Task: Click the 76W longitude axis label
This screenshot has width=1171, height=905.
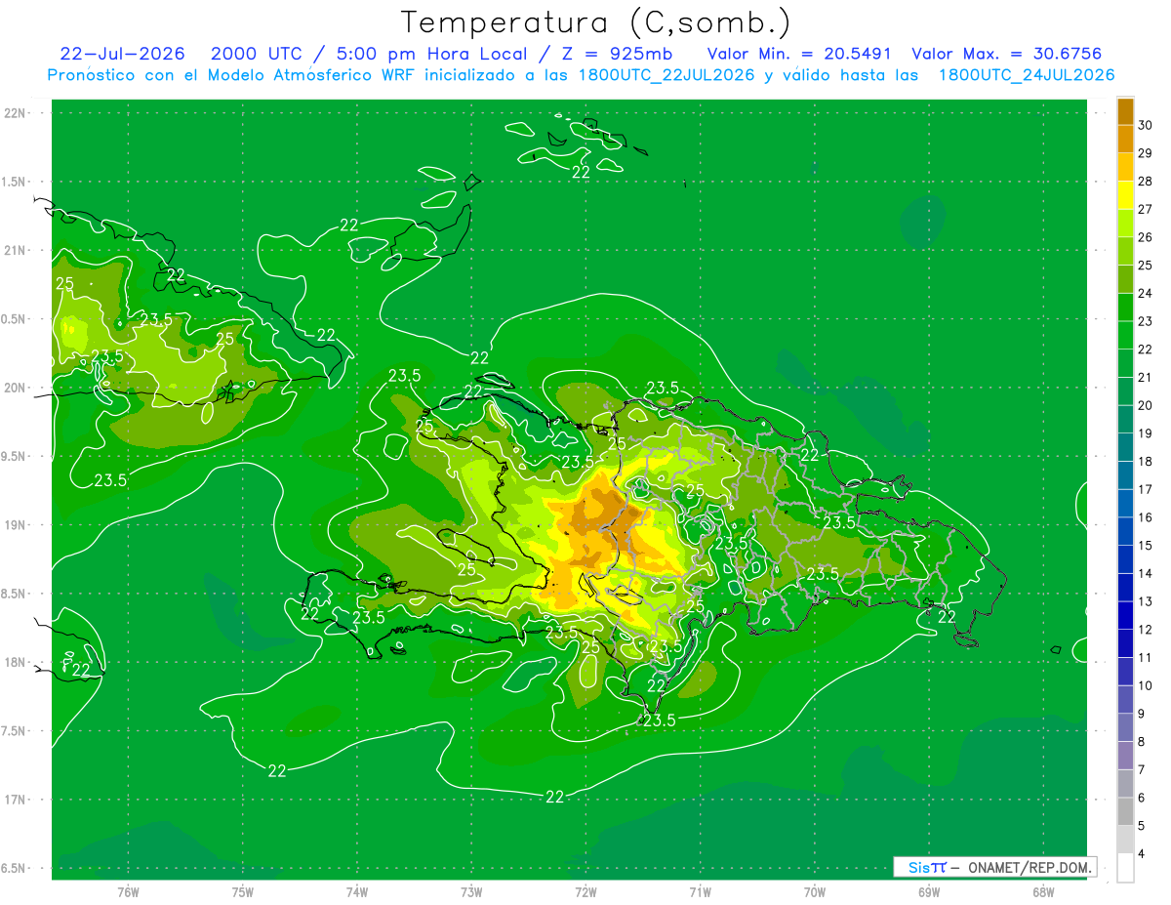Action: click(128, 891)
